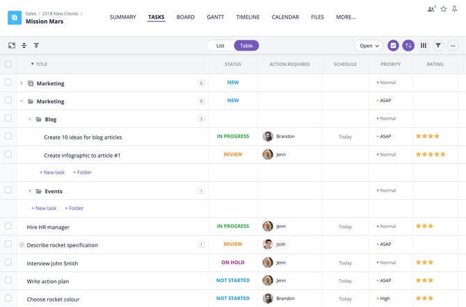Set rating stars on Hire HR manager row

click(x=425, y=226)
